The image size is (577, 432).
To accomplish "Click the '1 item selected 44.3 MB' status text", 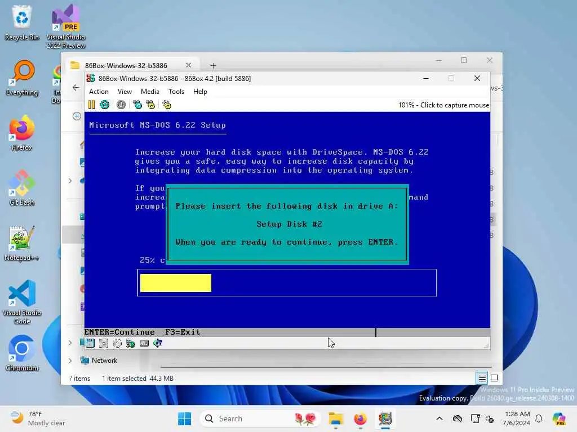I will [x=137, y=379].
